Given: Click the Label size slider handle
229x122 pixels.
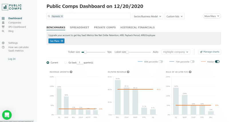Looking at the screenshot, I should tap(127, 52).
